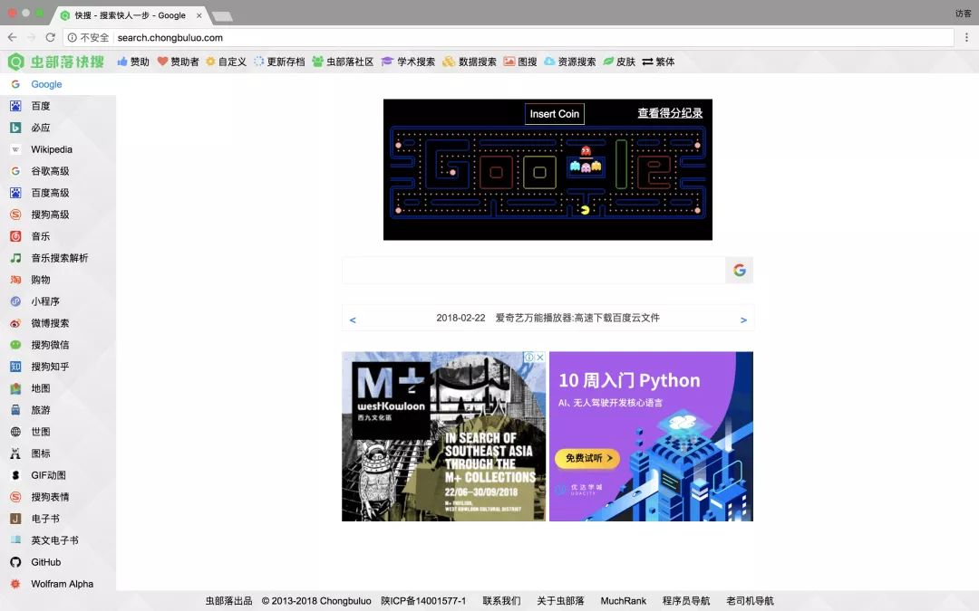Choose the 图标 icon search entry icon
This screenshot has height=611, width=979.
click(15, 453)
